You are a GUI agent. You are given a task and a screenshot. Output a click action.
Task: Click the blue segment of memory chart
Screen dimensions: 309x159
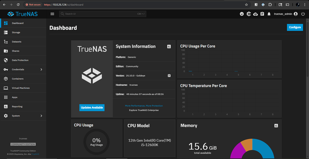click(x=266, y=148)
